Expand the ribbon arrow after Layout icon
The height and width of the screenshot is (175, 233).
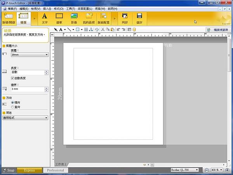pos(115,19)
